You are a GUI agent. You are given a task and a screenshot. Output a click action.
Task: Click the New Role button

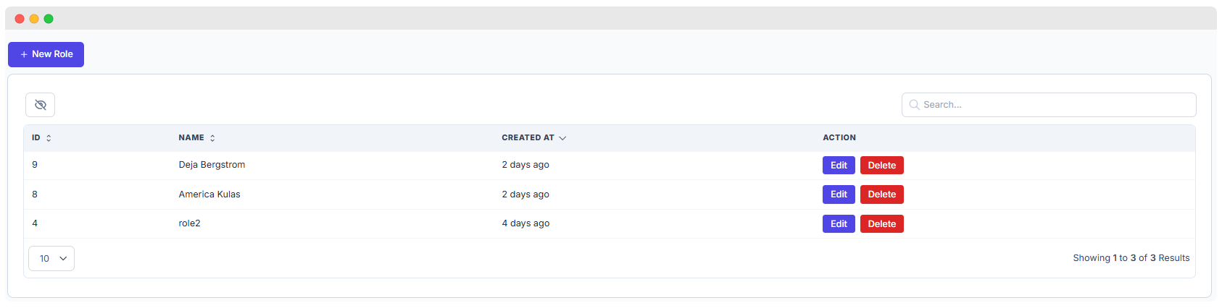46,54
